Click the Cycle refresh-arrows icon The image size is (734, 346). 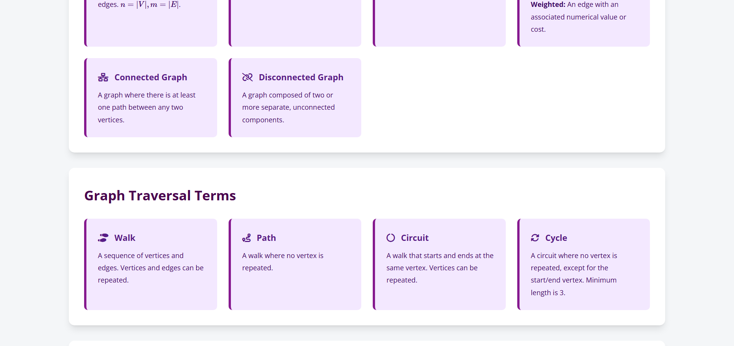[535, 238]
